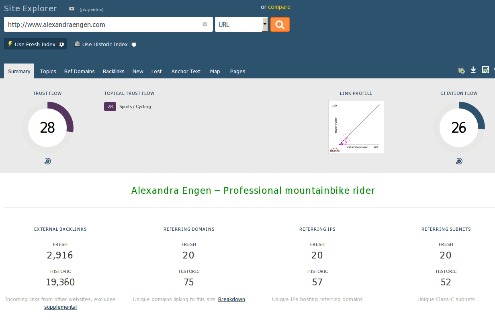Click the Alexandra Engen page title link
The height and width of the screenshot is (326, 495).
[253, 191]
